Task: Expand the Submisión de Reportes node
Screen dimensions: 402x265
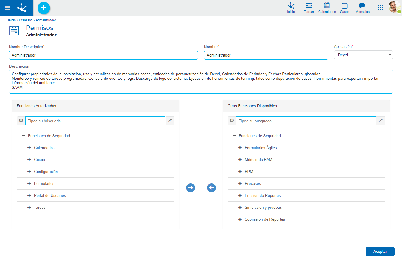Action: click(x=240, y=219)
